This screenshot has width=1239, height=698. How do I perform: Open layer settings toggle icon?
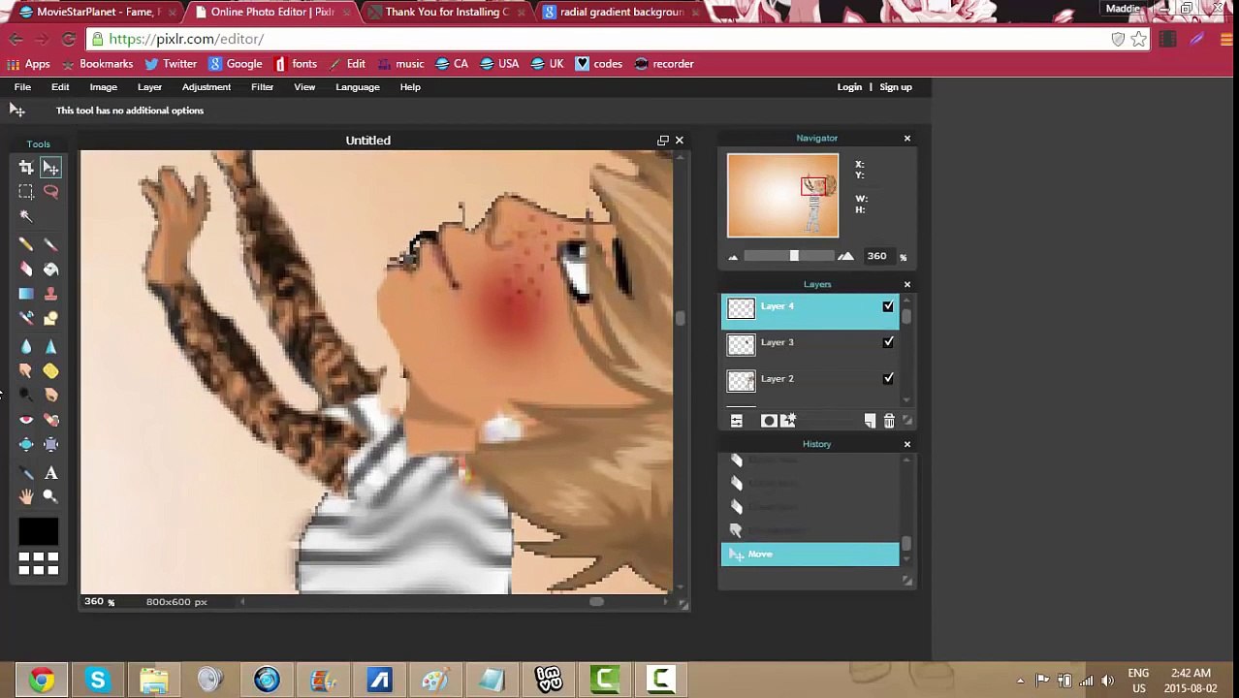[737, 421]
